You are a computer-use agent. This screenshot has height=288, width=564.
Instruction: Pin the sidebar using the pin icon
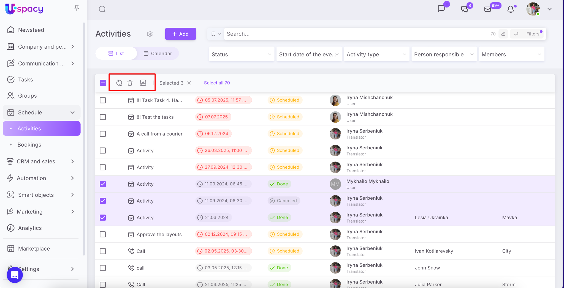[77, 8]
